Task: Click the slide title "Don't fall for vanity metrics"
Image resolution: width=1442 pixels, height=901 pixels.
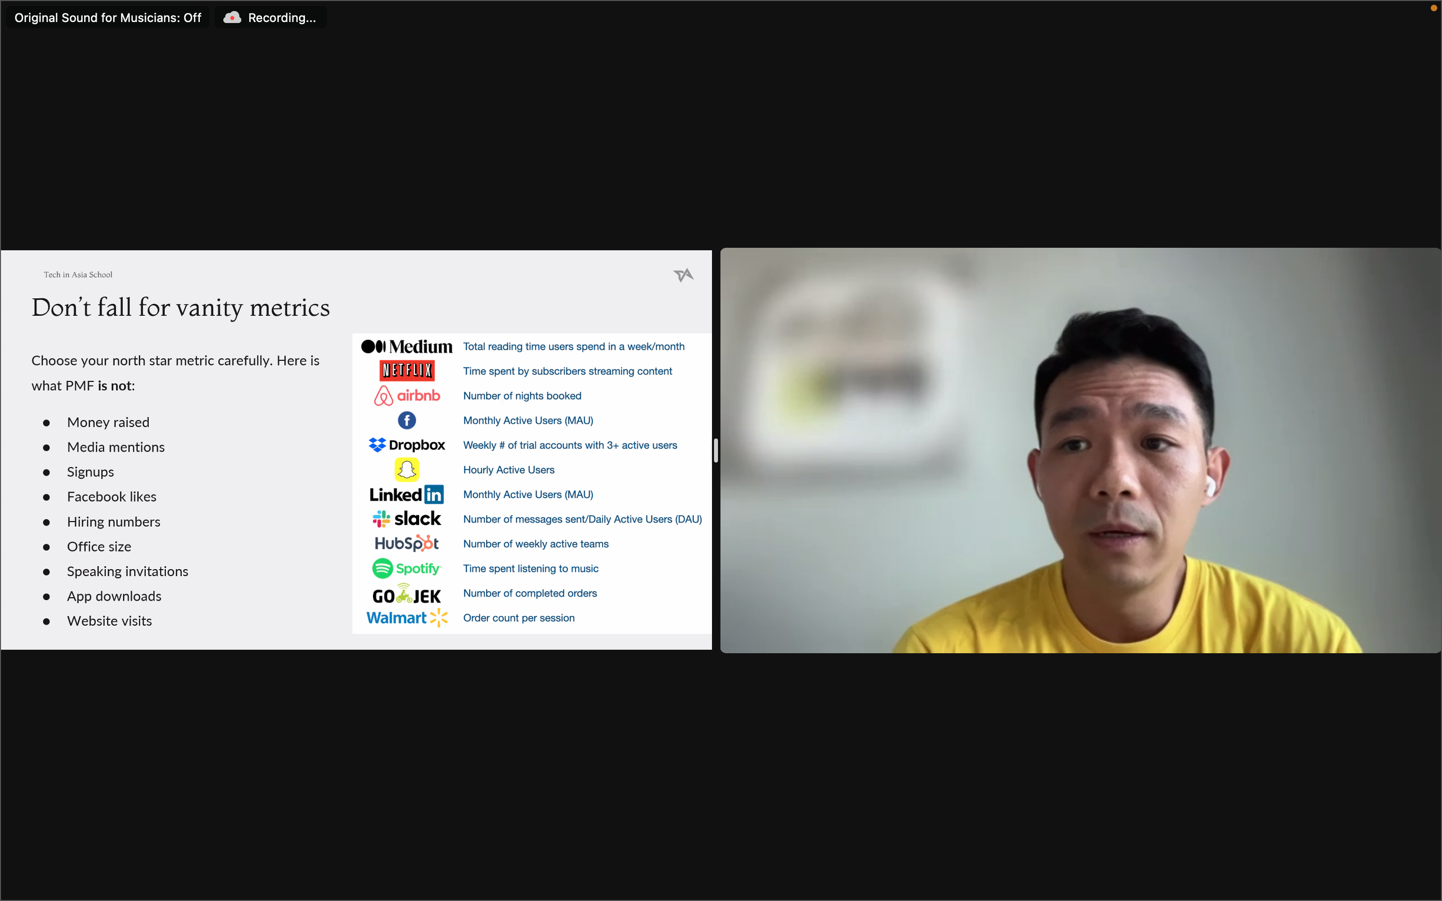Action: (181, 307)
